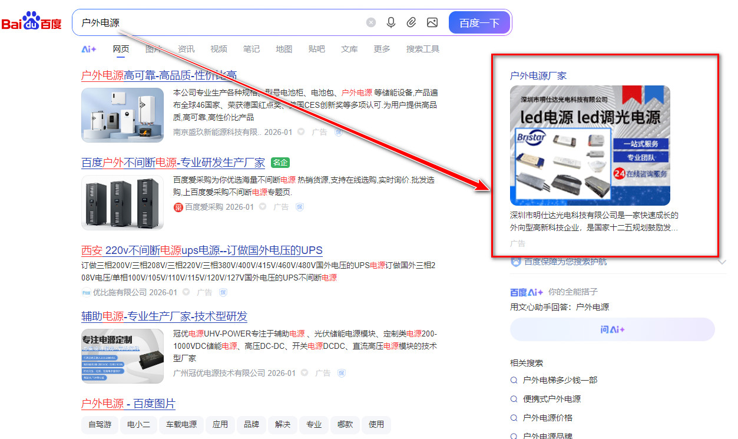Click the Fax icon before 优比施有限公司
This screenshot has height=439, width=738.
pyautogui.click(x=86, y=292)
